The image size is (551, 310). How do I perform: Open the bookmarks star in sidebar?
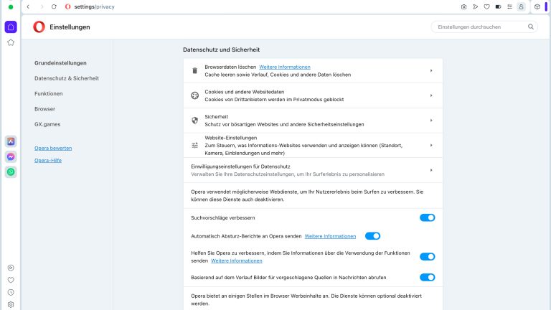click(x=11, y=42)
